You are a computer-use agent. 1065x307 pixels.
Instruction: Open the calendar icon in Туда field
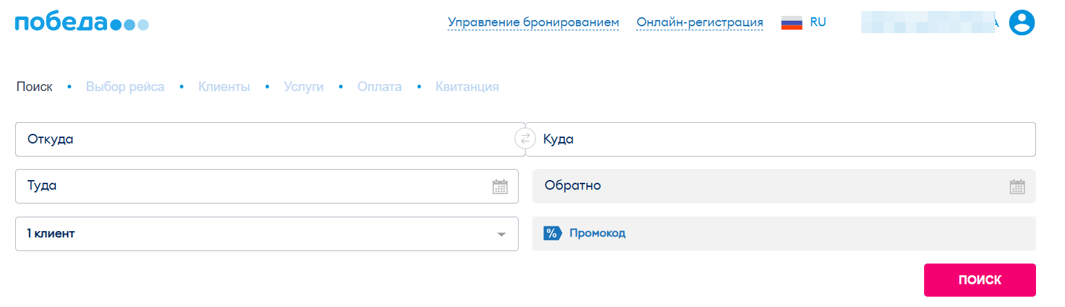coord(500,186)
